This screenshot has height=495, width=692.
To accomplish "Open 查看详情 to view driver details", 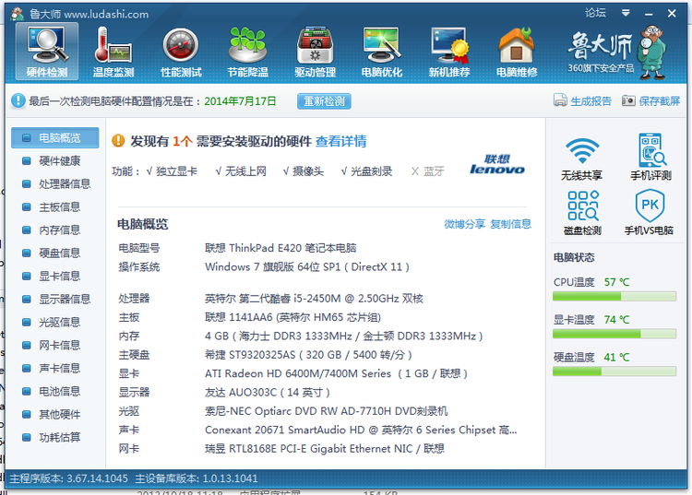I will pos(340,141).
